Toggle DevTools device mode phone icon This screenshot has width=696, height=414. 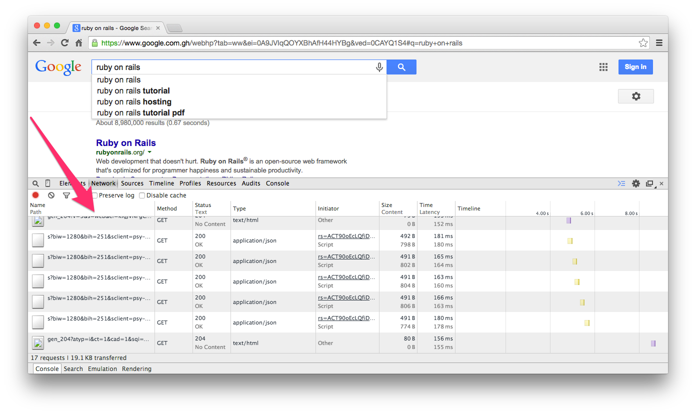click(x=48, y=183)
